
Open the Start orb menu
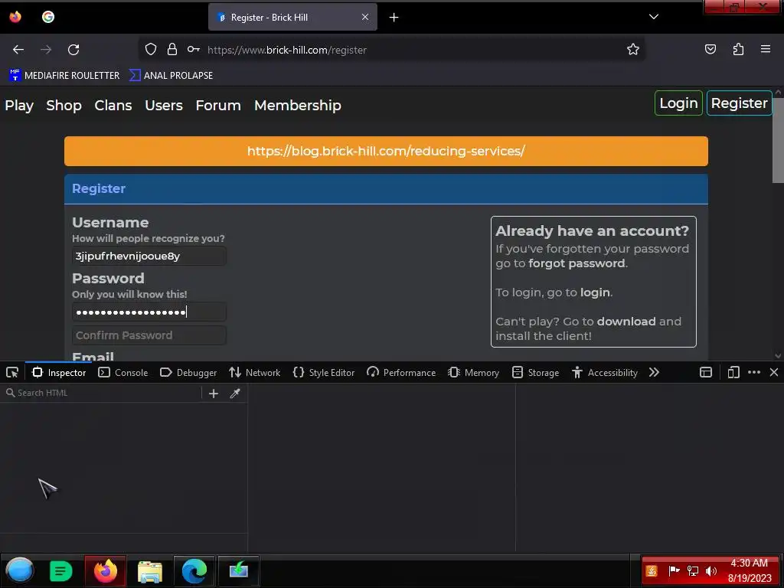tap(19, 570)
